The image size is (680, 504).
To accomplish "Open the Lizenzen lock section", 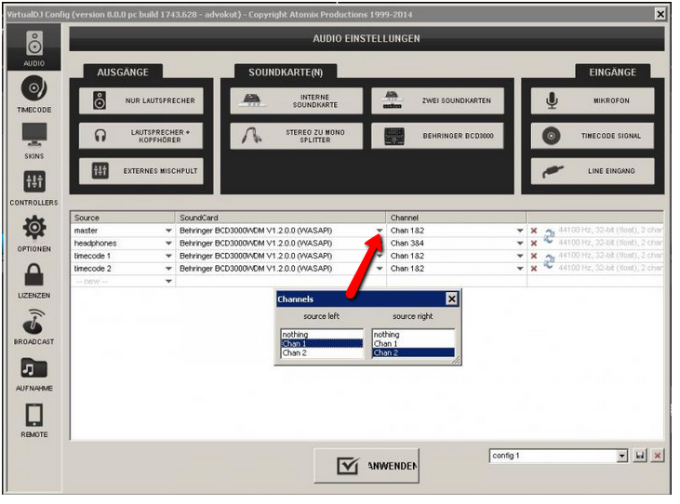I will point(33,280).
